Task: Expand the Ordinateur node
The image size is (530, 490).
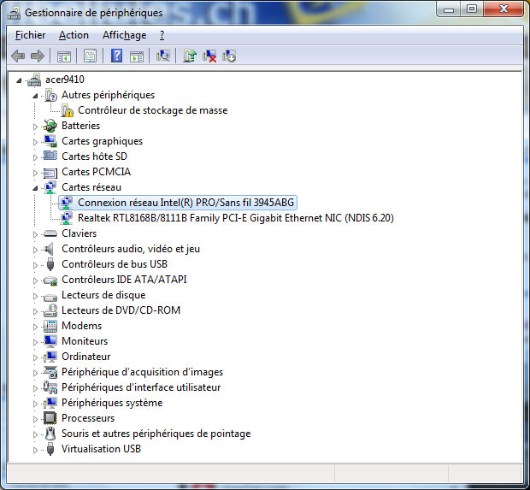Action: tap(35, 357)
